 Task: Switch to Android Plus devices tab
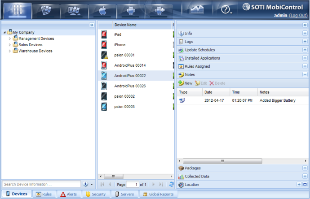159,11
